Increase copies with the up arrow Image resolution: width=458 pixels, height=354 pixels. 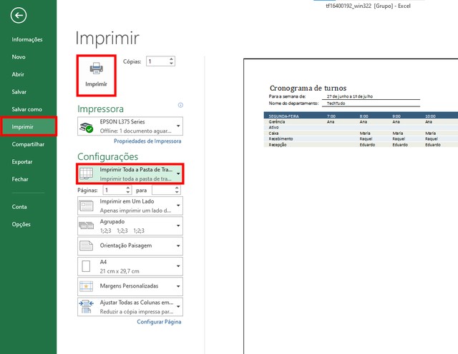[172, 59]
